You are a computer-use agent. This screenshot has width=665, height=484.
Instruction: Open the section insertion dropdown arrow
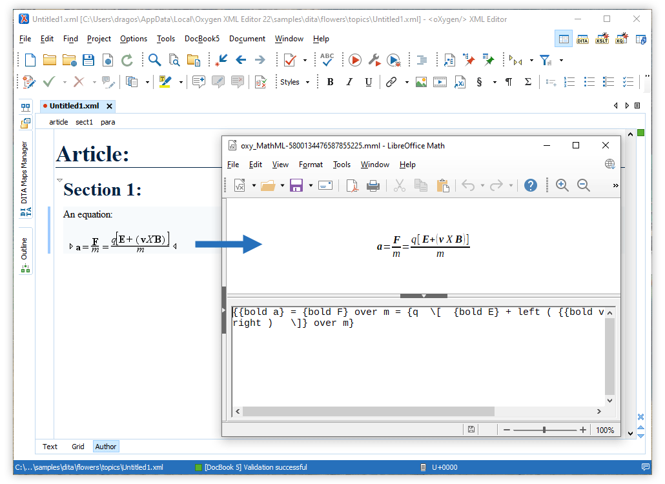pos(495,82)
